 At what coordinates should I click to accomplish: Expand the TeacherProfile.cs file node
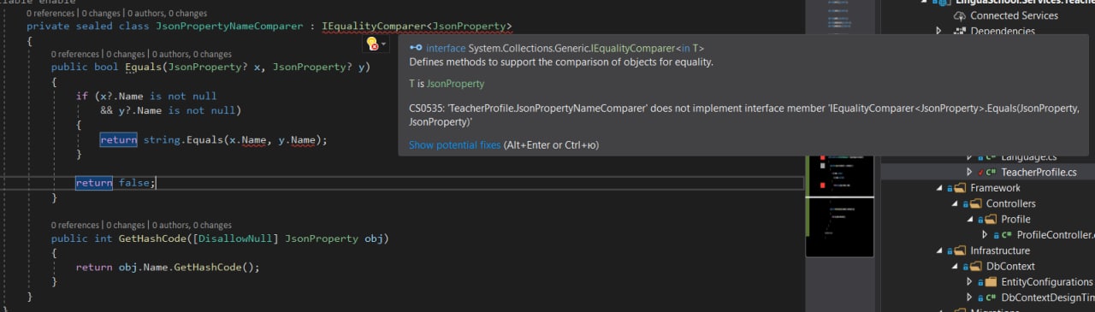point(969,172)
